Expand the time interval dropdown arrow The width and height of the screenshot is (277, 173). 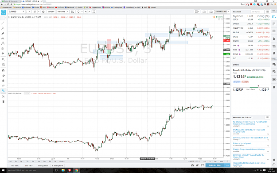tap(29, 12)
